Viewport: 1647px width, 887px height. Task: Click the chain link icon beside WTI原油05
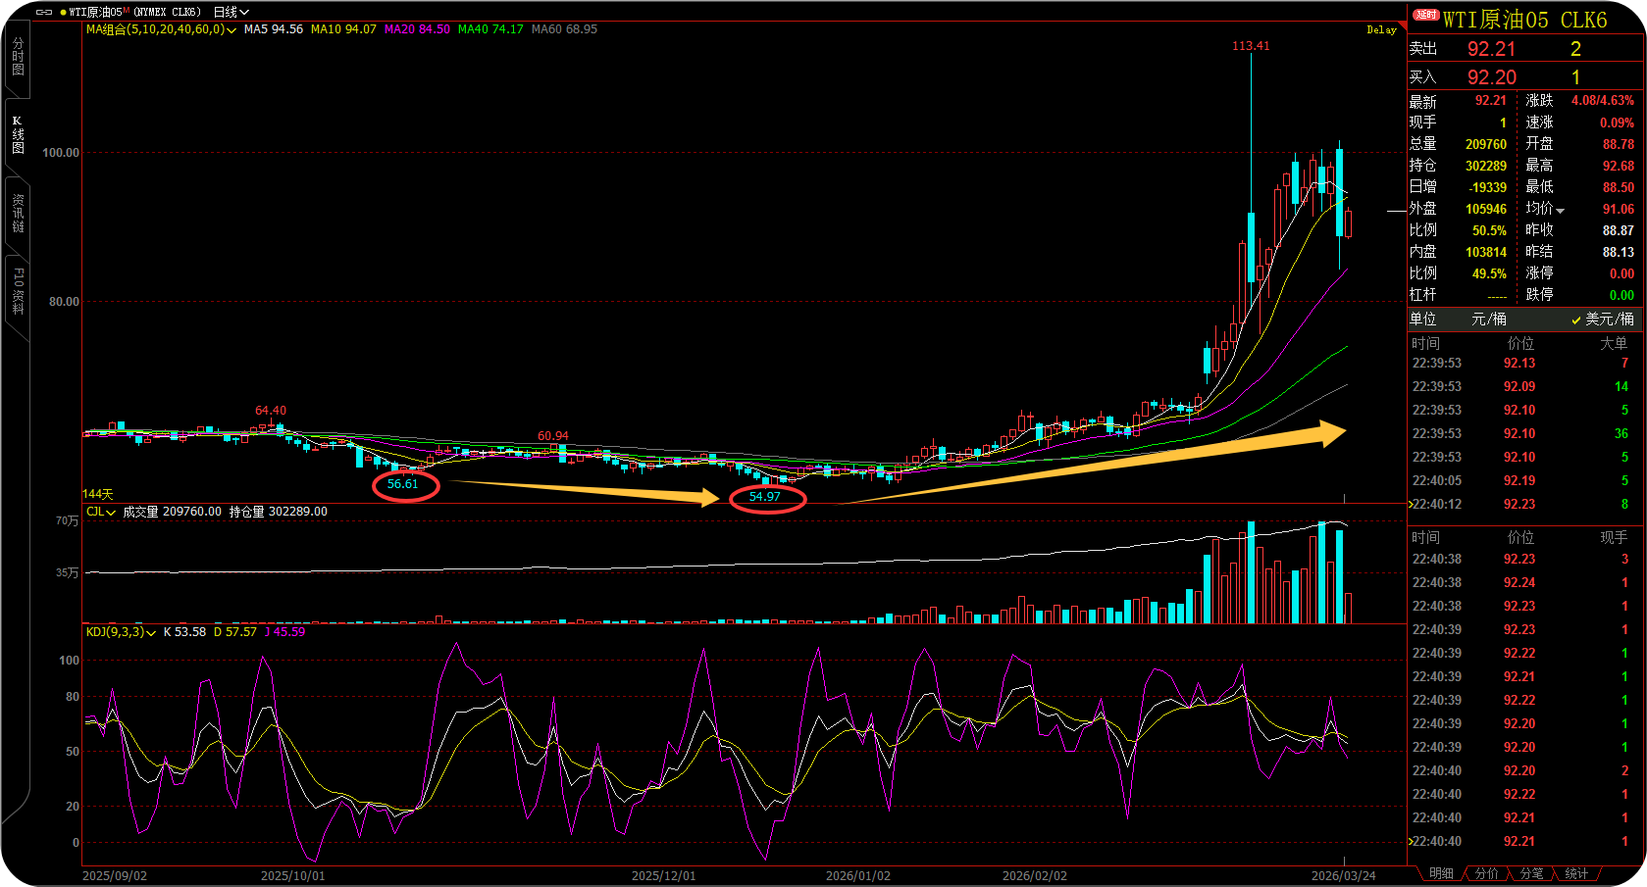[43, 12]
